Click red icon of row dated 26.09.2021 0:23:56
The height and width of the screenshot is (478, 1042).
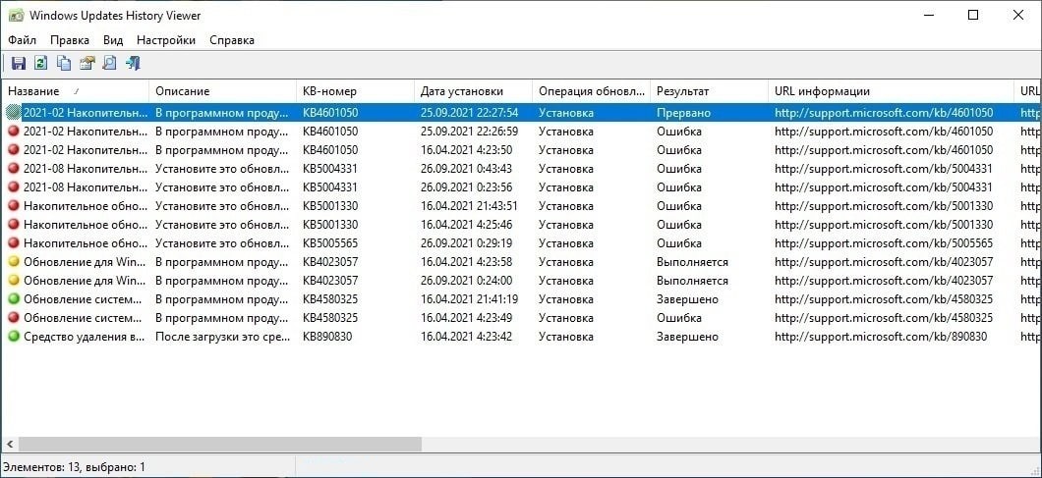click(x=14, y=187)
